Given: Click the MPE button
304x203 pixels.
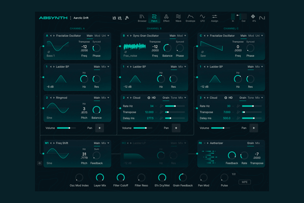Looking at the screenshot, I should coord(245,182).
